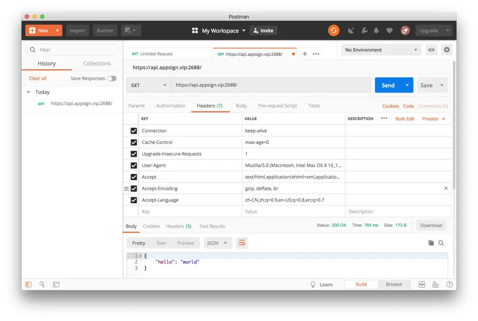The width and height of the screenshot is (478, 321).
Task: Click the blue Send button
Action: (388, 85)
